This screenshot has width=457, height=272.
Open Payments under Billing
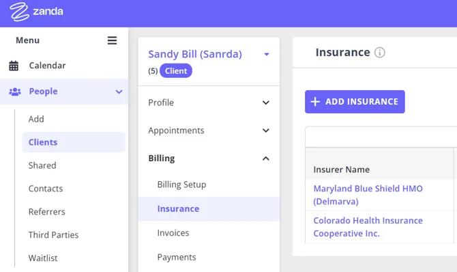pyautogui.click(x=177, y=257)
